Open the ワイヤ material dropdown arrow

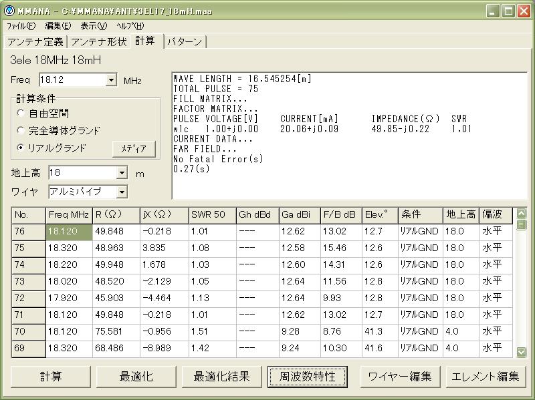point(122,192)
